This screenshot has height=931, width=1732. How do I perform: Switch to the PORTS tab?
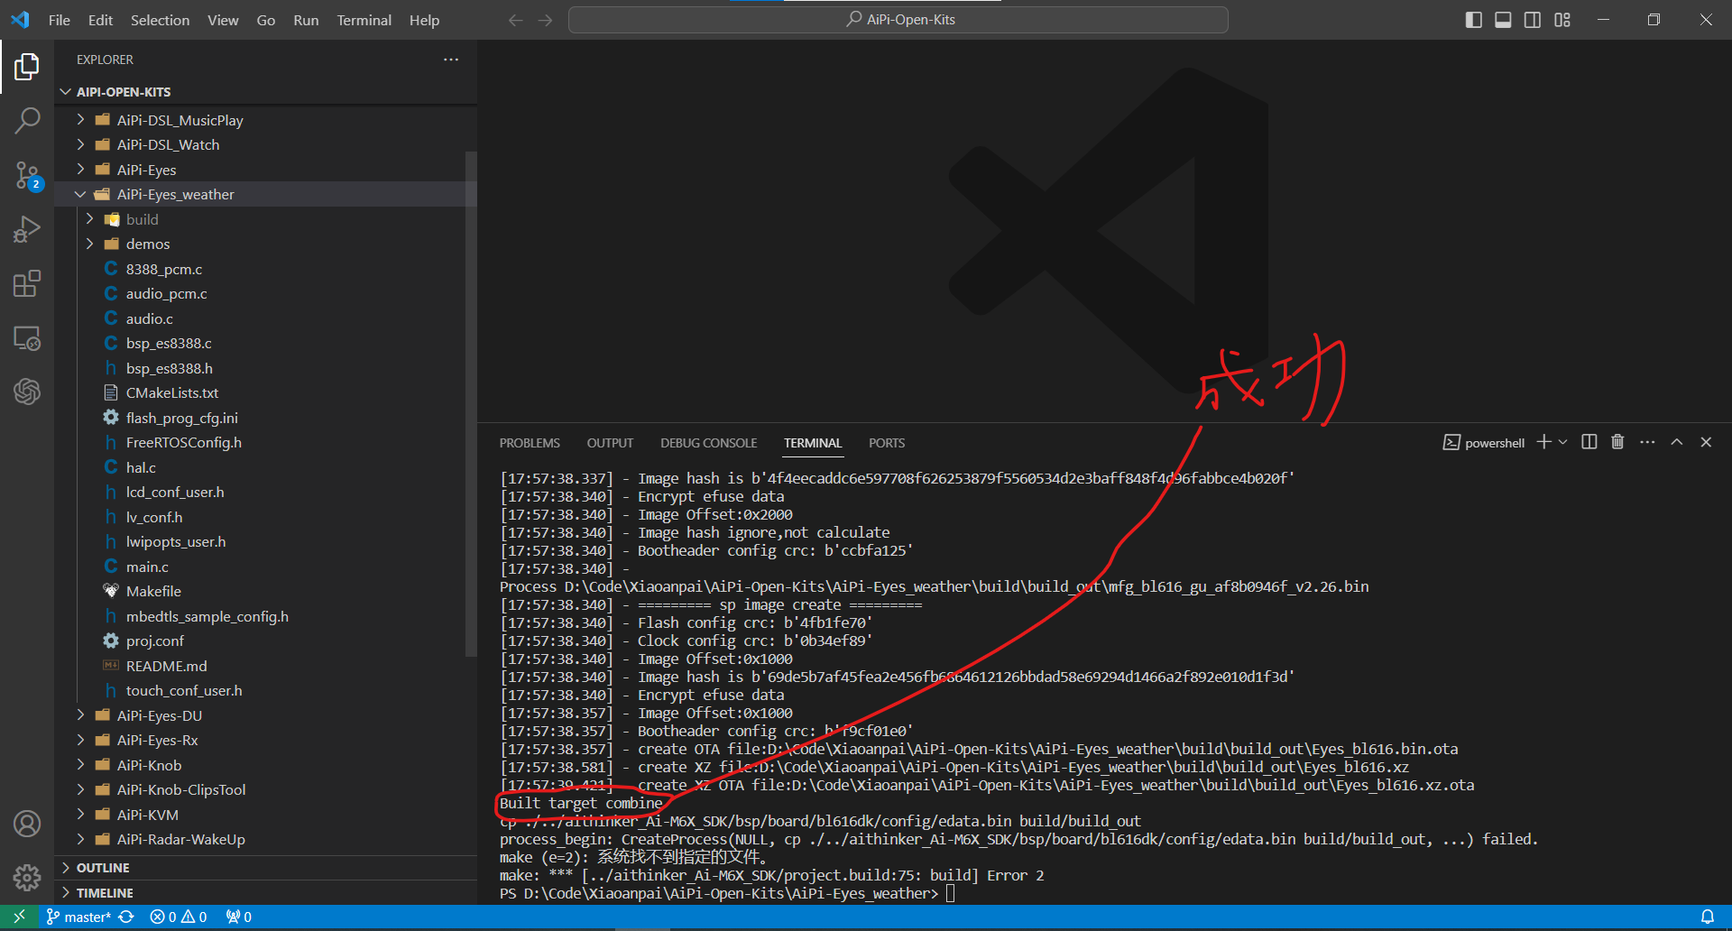click(x=887, y=443)
